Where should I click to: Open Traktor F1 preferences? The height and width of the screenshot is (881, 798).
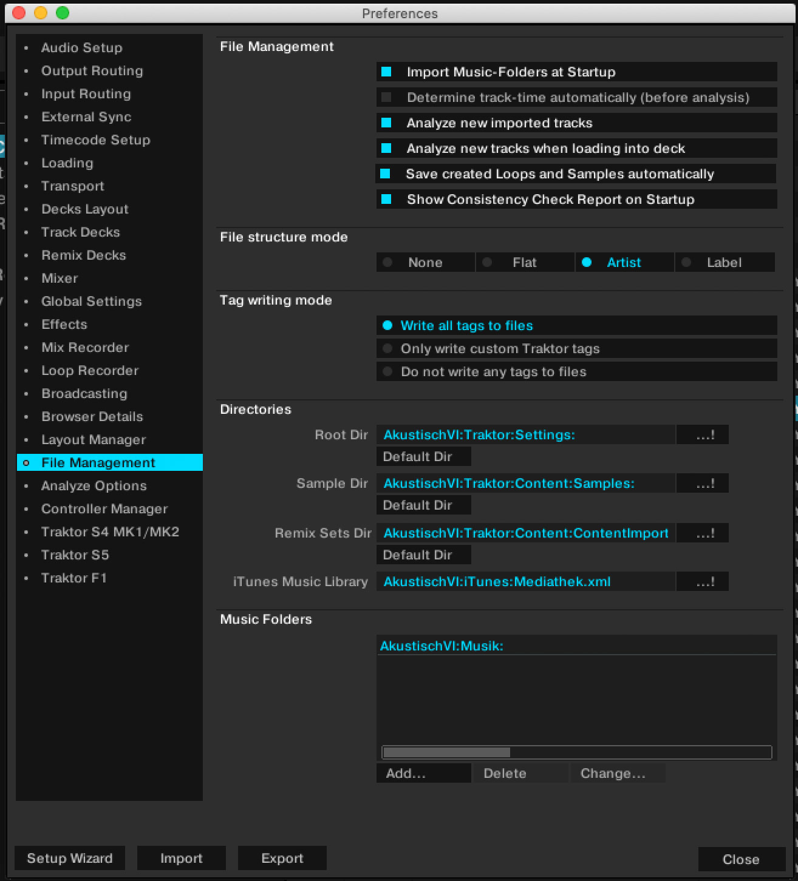pos(109,578)
